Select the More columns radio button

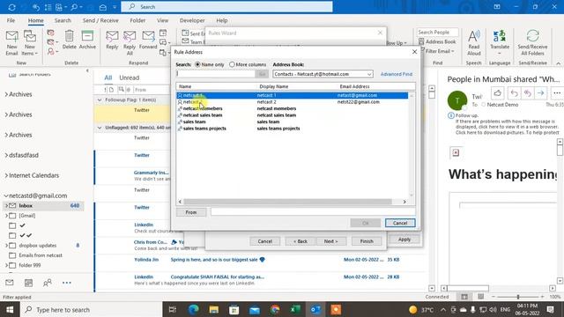[232, 64]
